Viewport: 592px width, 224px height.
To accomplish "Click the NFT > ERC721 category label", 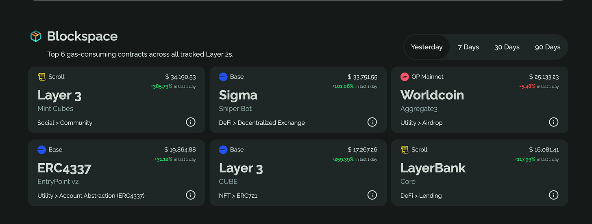I will [x=238, y=196].
